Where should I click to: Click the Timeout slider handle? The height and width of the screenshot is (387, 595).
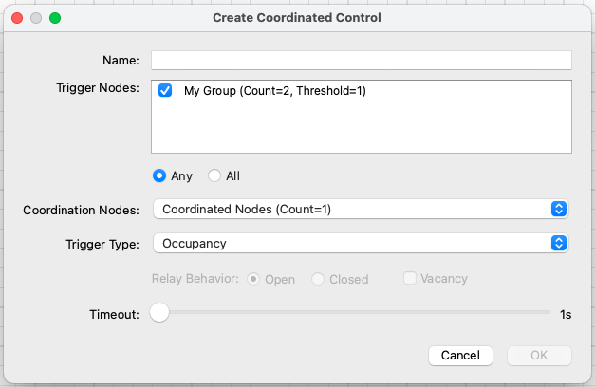159,313
